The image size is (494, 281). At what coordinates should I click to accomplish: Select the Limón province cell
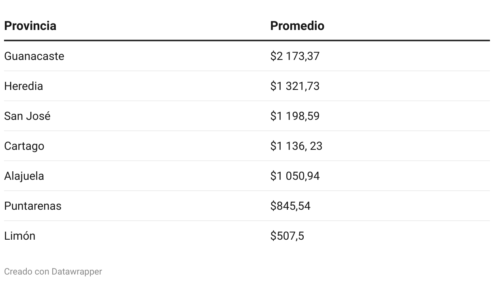point(20,236)
